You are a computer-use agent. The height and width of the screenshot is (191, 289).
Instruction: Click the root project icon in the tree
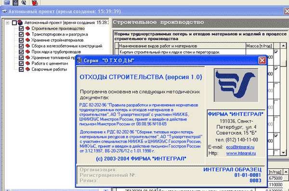(20, 23)
